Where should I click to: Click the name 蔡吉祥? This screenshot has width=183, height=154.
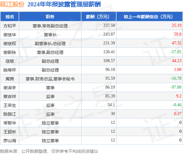pyautogui.click(x=9, y=96)
